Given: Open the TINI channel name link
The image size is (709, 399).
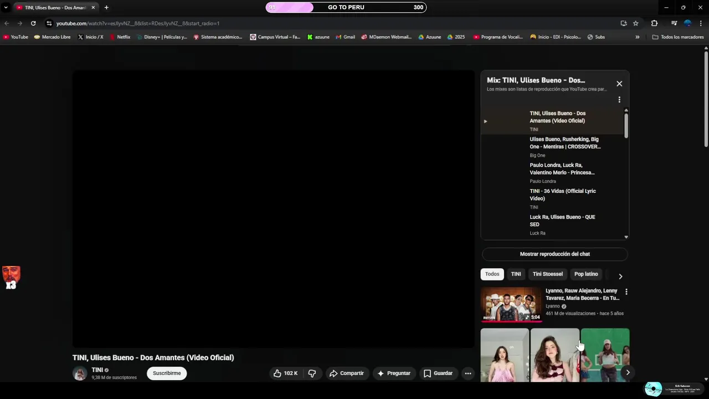Looking at the screenshot, I should tap(97, 370).
